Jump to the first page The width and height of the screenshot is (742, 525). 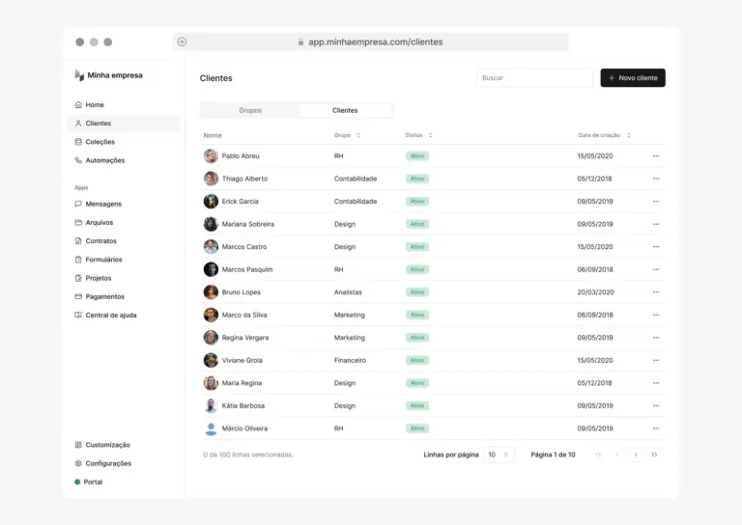[x=599, y=455]
